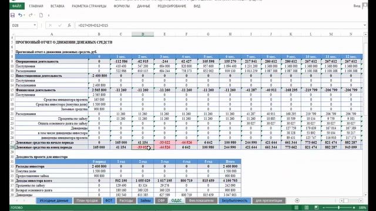Select column A header
376x211 pixels.
point(52,34)
